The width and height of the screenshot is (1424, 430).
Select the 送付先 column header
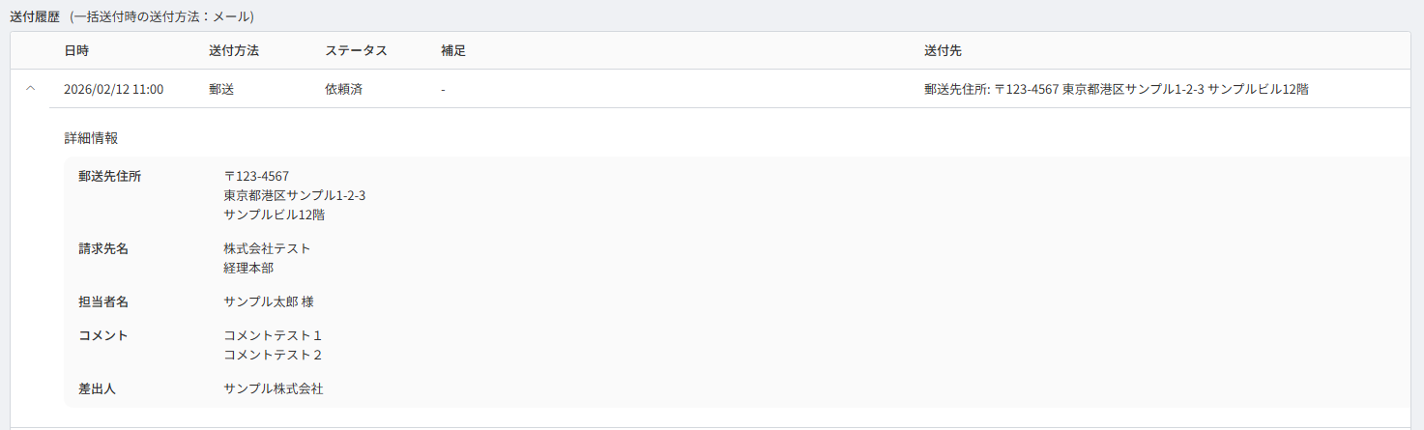[943, 50]
